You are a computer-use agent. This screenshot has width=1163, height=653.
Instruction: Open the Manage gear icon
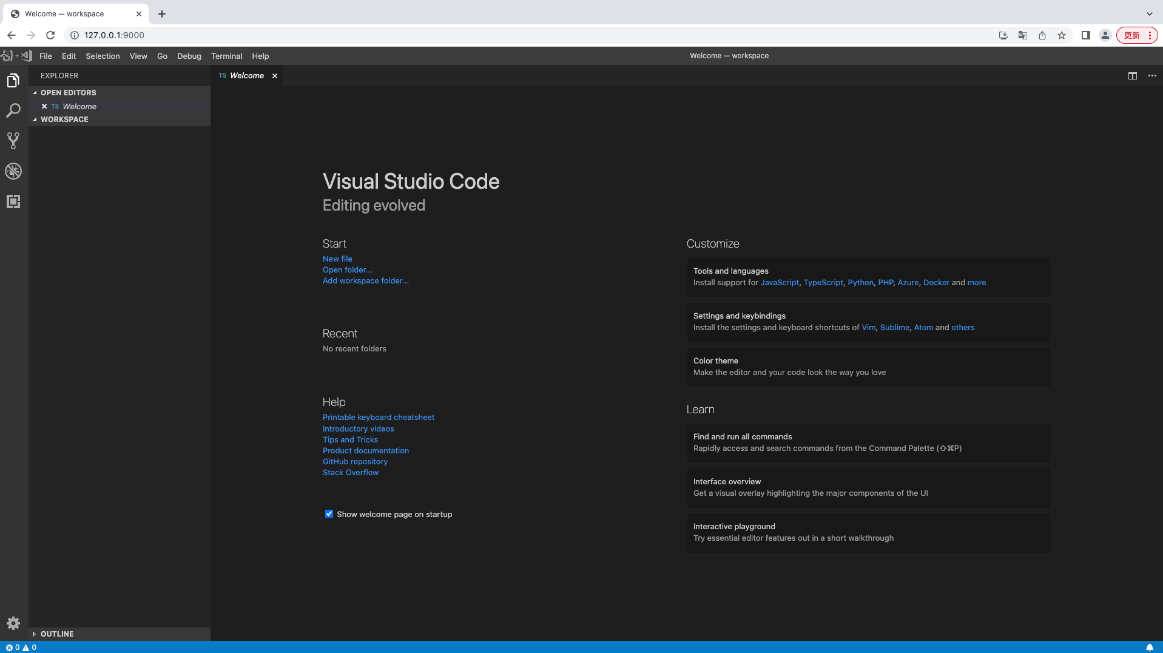tap(13, 623)
